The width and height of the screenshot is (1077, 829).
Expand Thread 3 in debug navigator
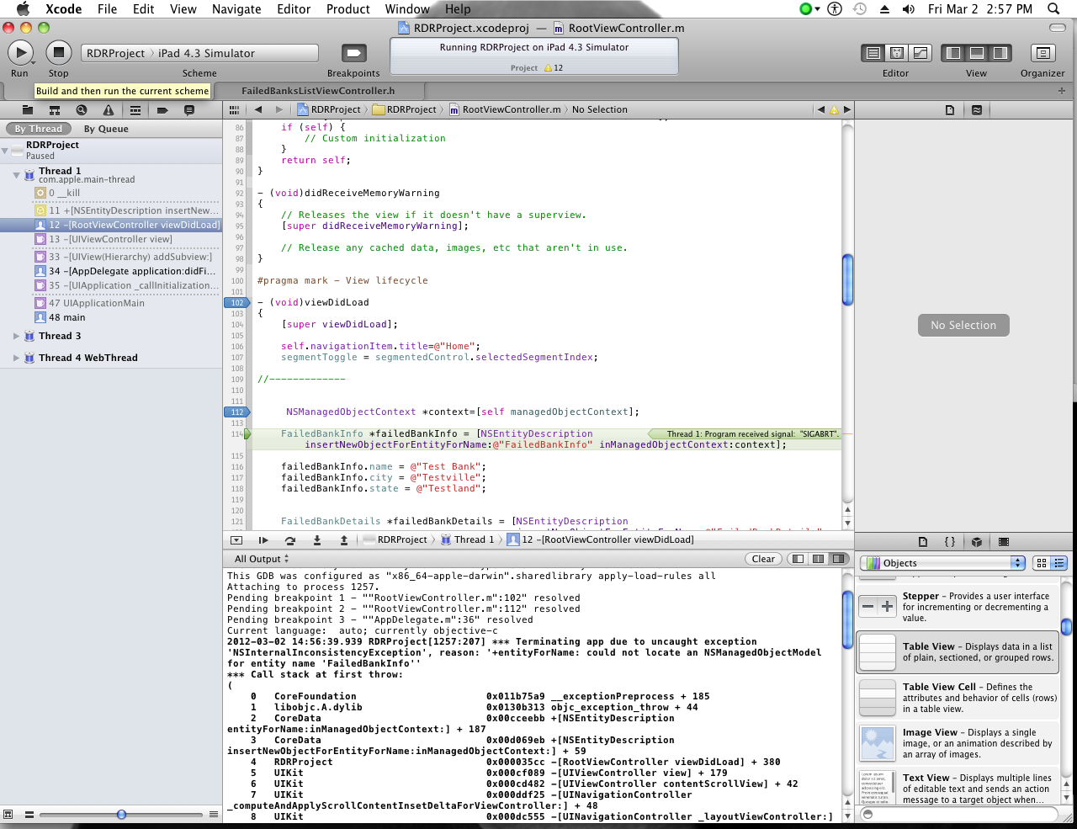tap(17, 336)
